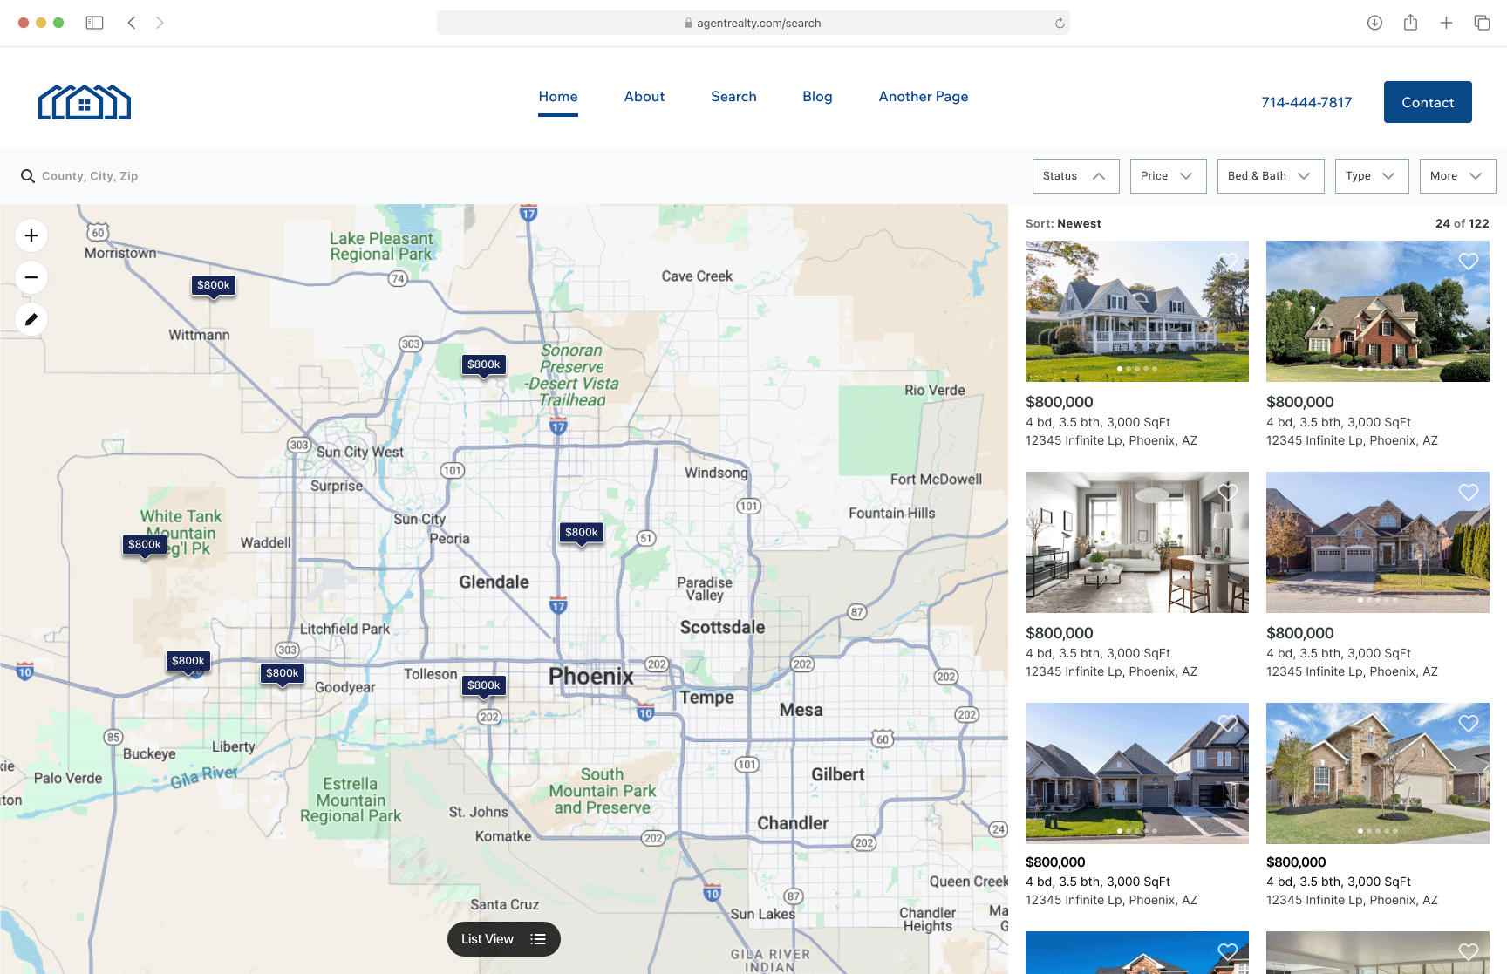Click the agent realty house logo

[x=84, y=101]
